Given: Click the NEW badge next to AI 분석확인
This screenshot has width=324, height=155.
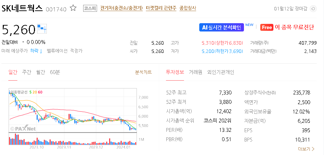Looking at the screenshot, I should click(249, 25).
